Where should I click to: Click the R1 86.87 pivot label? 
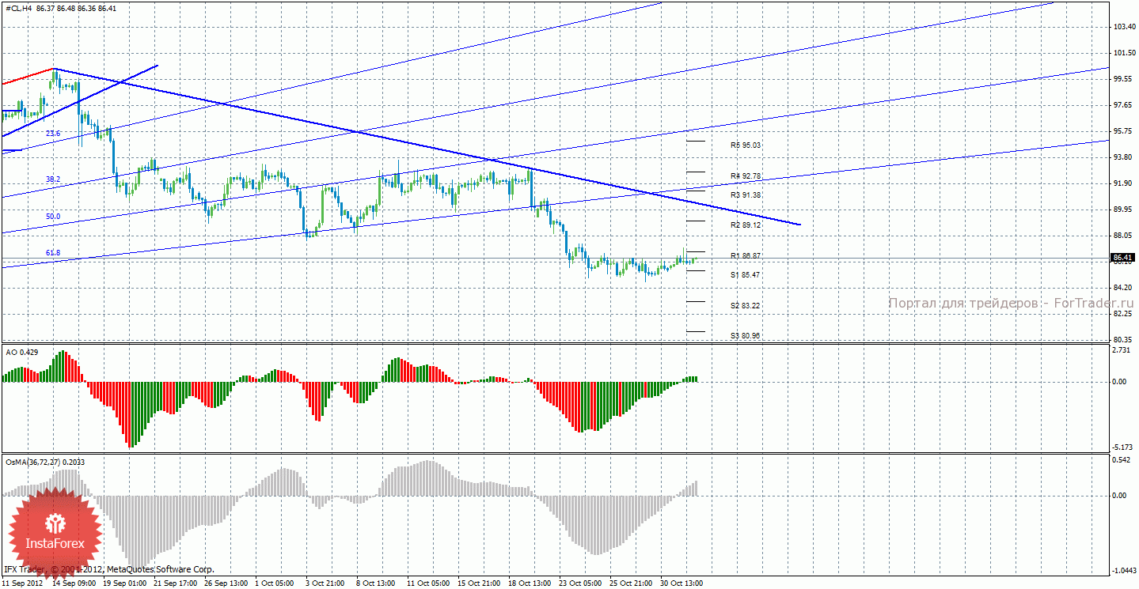tap(746, 256)
